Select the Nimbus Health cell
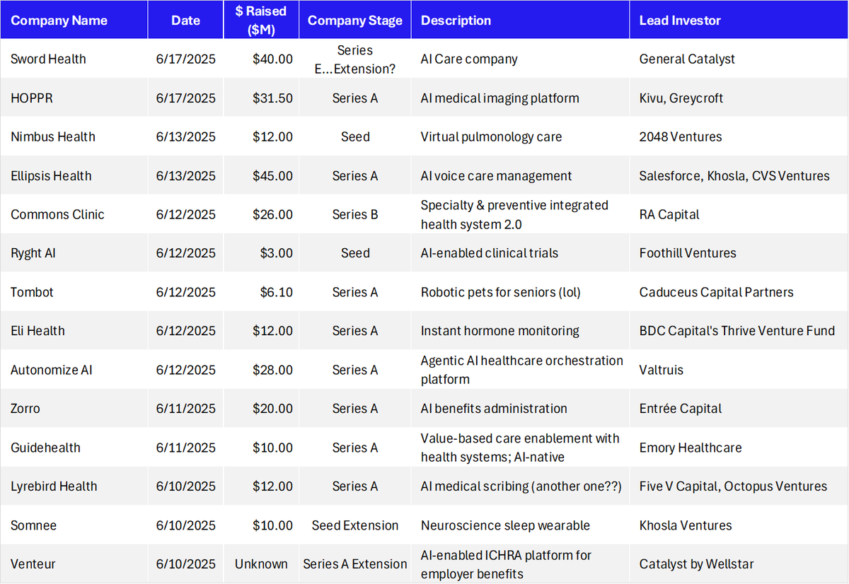The height and width of the screenshot is (584, 849). pos(74,136)
